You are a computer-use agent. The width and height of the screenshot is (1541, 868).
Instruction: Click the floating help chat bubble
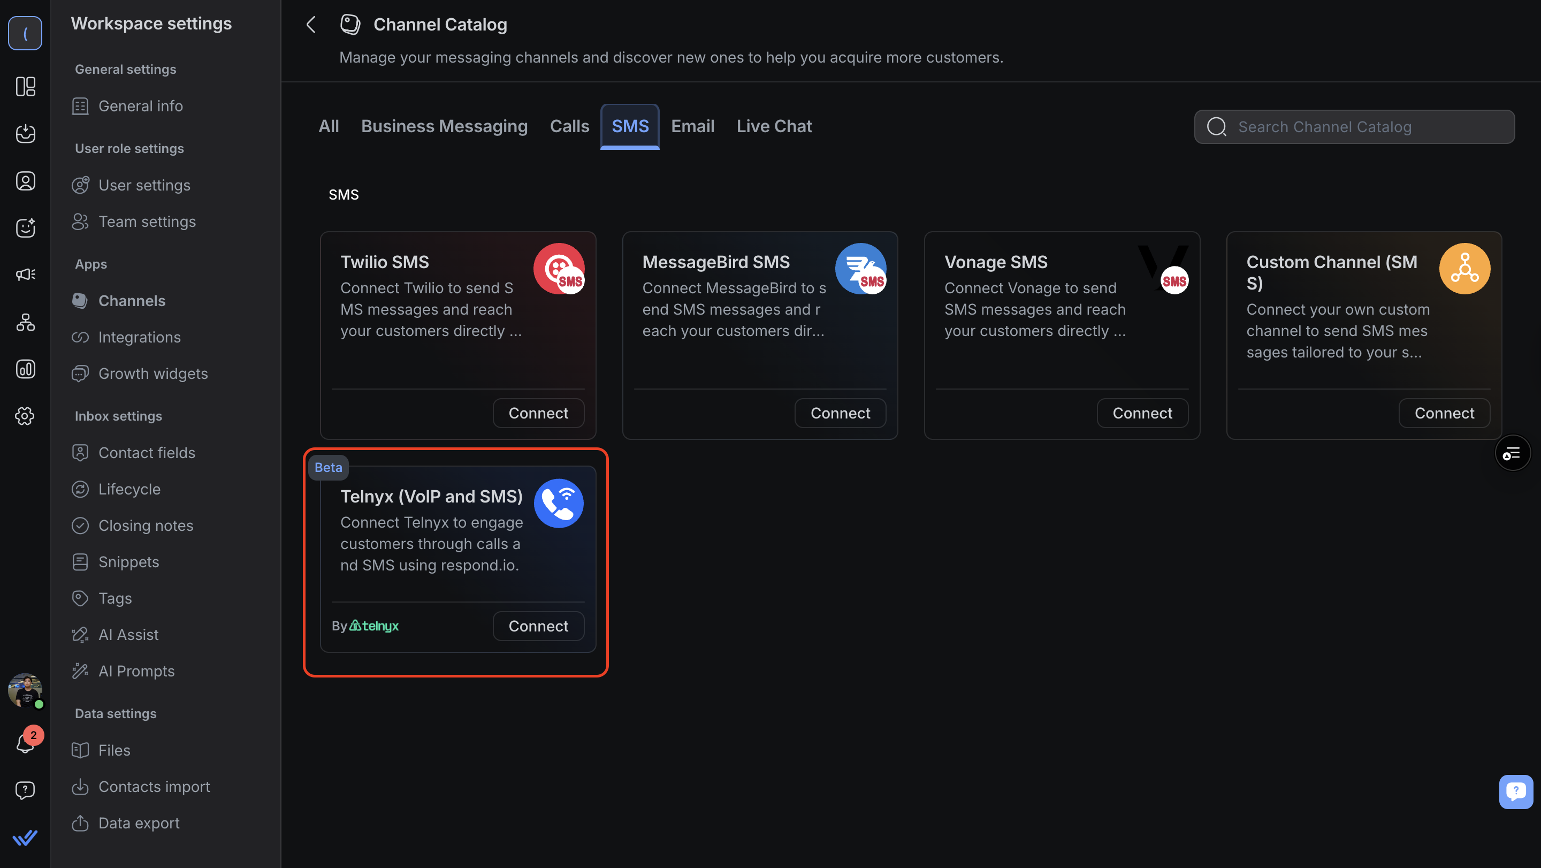pos(1515,791)
